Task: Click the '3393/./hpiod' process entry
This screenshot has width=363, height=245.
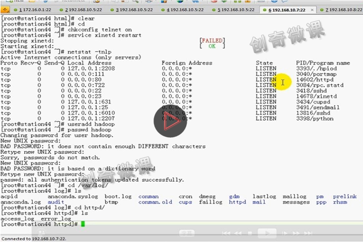Action: coord(317,69)
